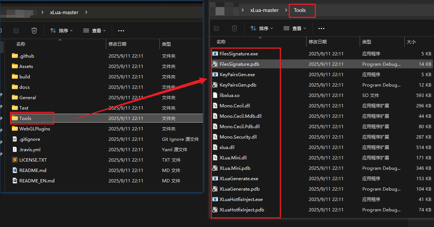Viewport: 434px width, 227px height.
Task: Click the trash delete icon in Tools window
Action: [x=234, y=28]
